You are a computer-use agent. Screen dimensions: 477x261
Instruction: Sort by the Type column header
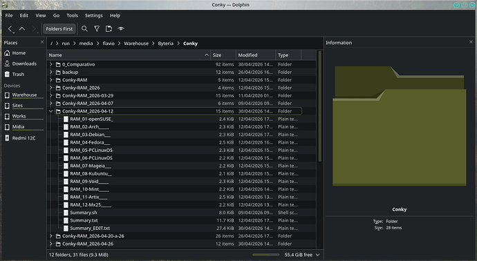tap(288, 55)
